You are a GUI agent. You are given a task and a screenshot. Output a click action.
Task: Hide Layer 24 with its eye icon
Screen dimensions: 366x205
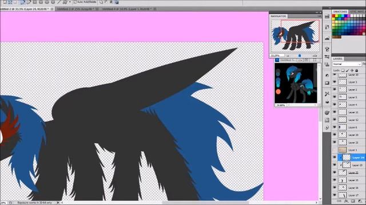(335, 157)
